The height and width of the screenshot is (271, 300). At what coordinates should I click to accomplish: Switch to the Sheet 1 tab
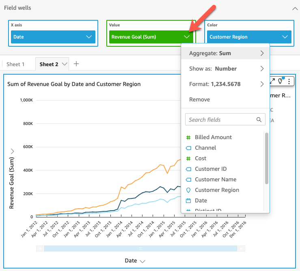pyautogui.click(x=15, y=64)
